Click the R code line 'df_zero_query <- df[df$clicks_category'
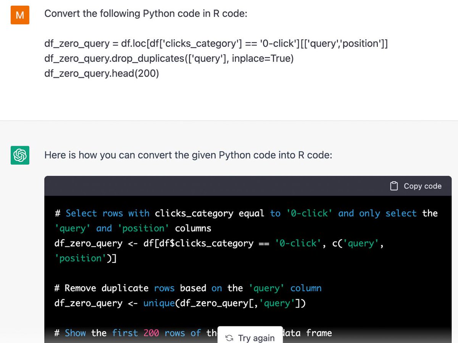Image resolution: width=458 pixels, height=343 pixels. point(219,243)
